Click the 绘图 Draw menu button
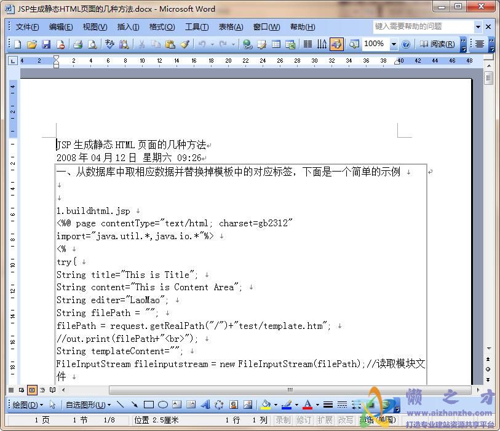500x431 pixels. click(21, 405)
